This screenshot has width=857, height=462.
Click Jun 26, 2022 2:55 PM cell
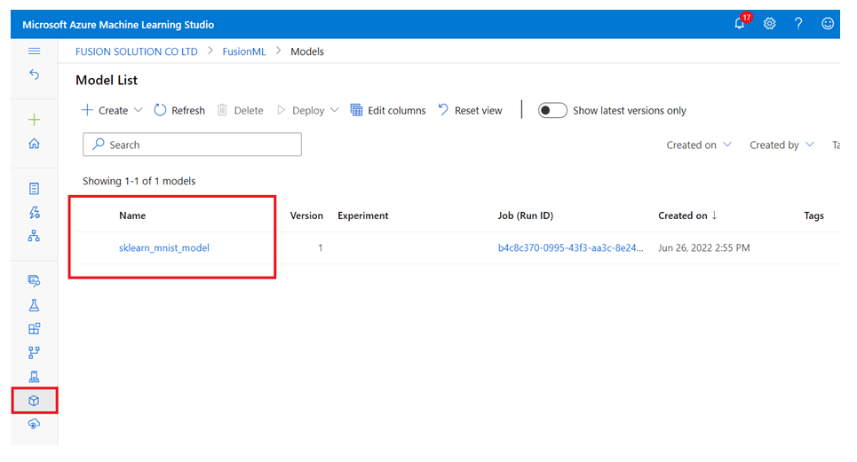pyautogui.click(x=704, y=247)
